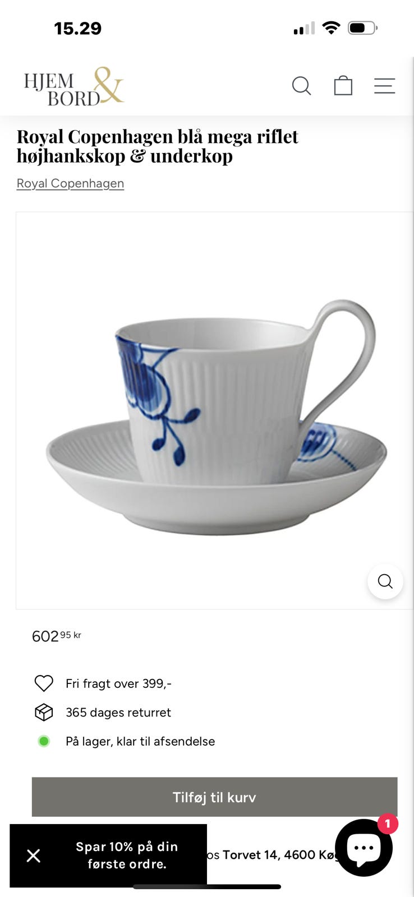Click the 602,95 kr price

pyautogui.click(x=57, y=636)
